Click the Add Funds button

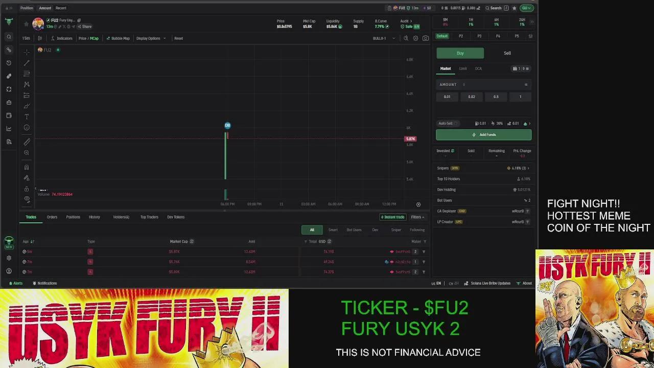pyautogui.click(x=484, y=135)
